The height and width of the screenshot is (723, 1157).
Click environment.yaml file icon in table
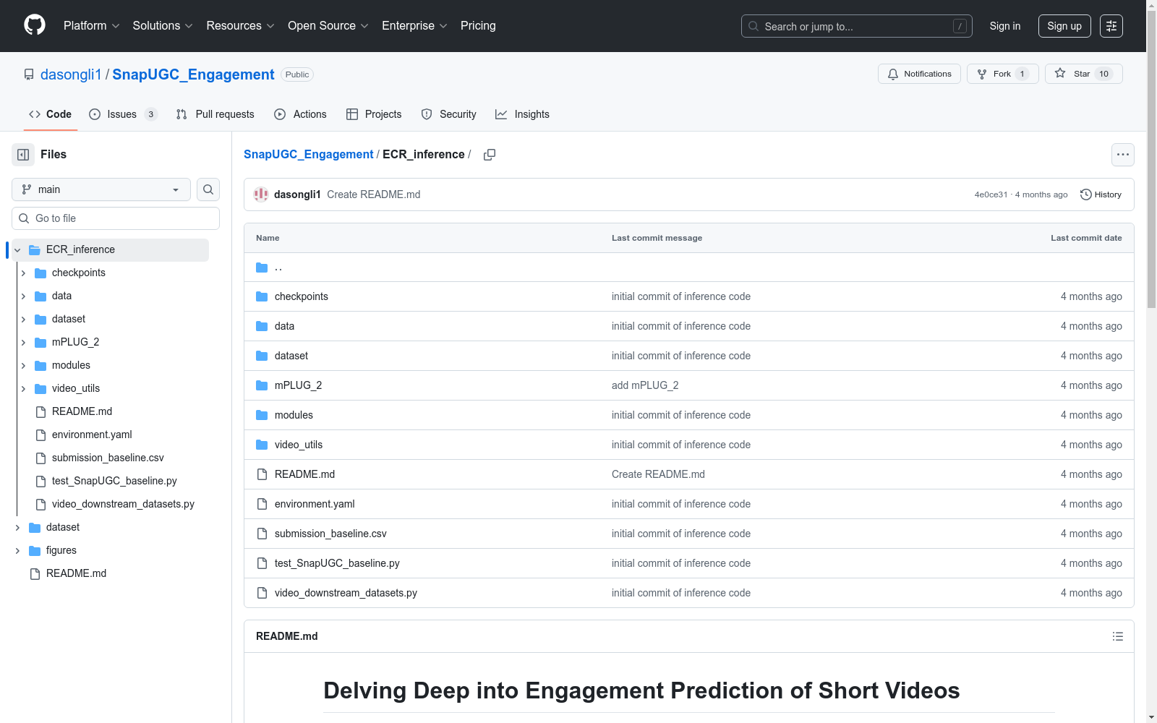pos(262,504)
